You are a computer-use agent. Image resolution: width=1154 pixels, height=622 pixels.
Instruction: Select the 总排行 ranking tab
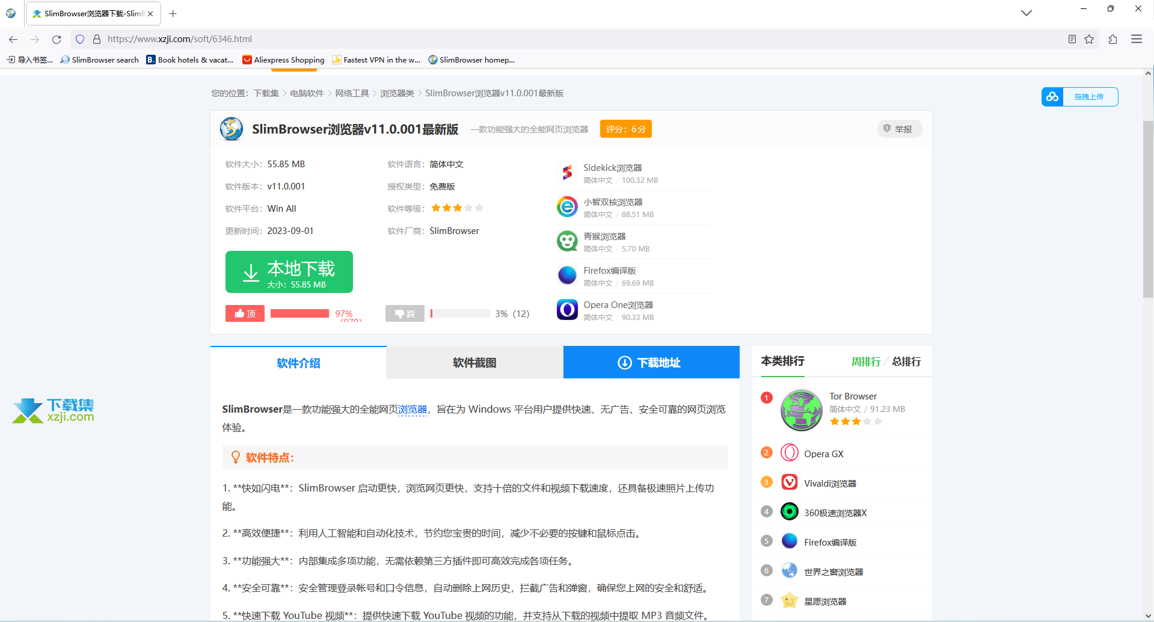[906, 362]
